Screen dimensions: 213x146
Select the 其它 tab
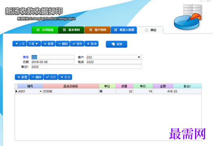pos(150,30)
